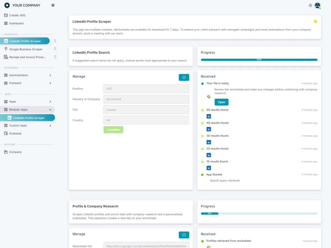The width and height of the screenshot is (331, 248).
Task: Refresh the LinkedIn Profile Search Manage panel
Action: pos(184,77)
